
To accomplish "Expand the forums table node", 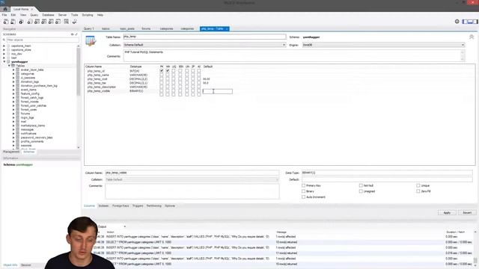I will 13,114.
